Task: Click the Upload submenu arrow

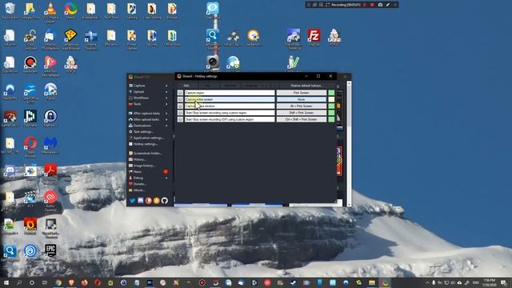Action: point(167,92)
